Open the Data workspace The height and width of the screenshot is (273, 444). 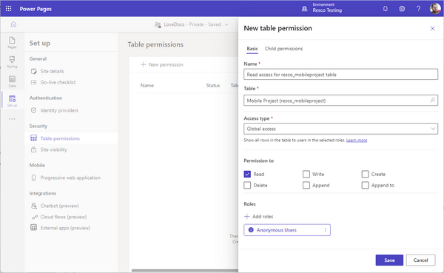point(12,81)
